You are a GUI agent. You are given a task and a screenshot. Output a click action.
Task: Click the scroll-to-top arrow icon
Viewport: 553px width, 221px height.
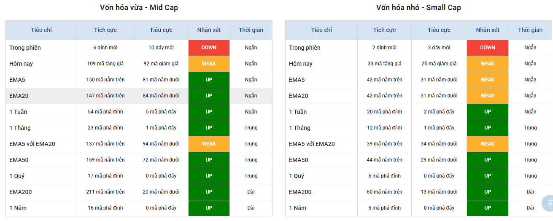tap(548, 203)
